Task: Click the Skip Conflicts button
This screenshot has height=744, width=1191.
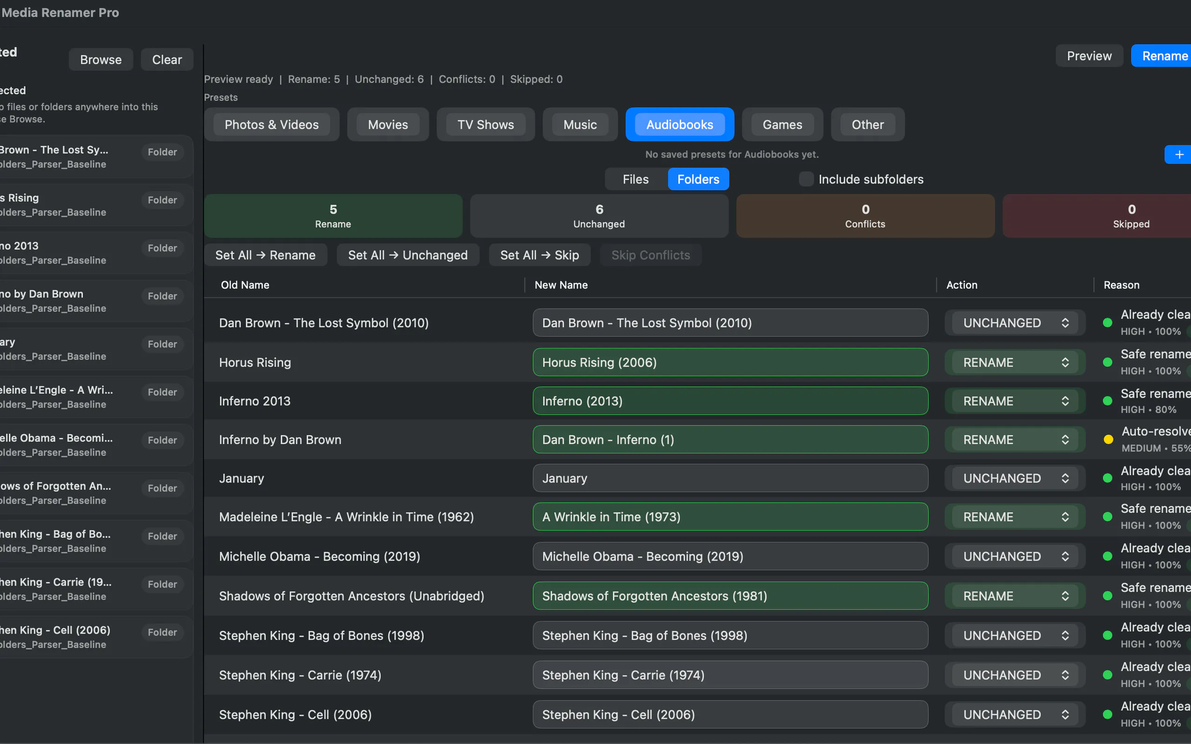Action: click(x=650, y=255)
